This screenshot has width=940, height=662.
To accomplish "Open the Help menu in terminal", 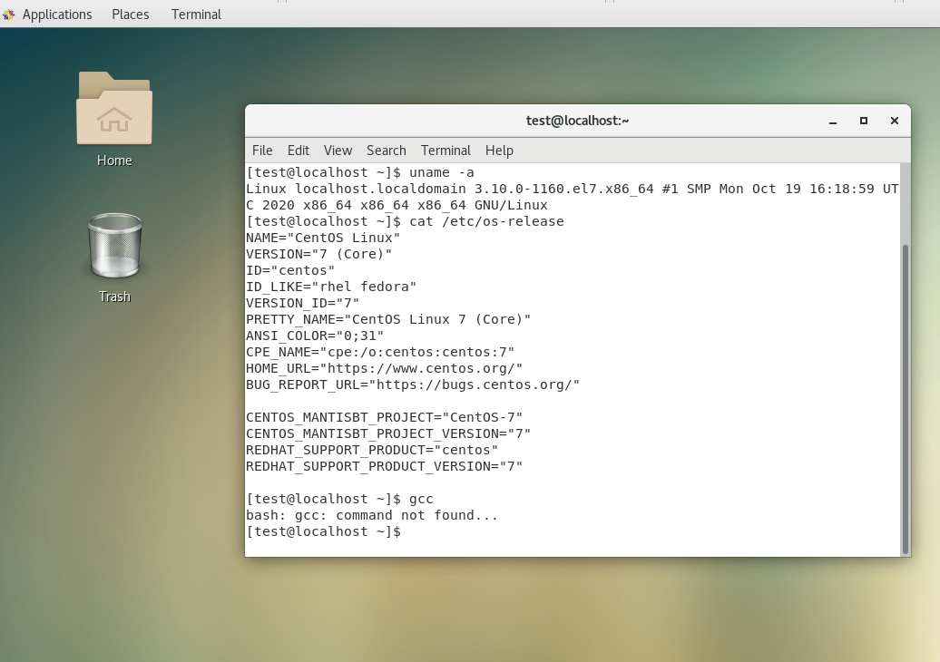I will pos(499,151).
